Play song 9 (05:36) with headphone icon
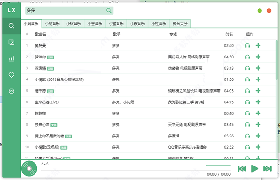Viewport: 280px width, 180px height. coord(247,136)
